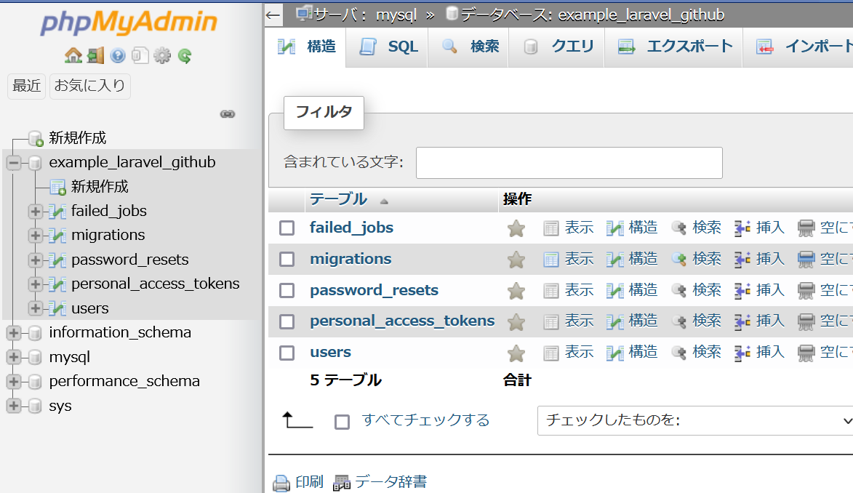853x493 pixels.
Task: Click the mysql database cylinder icon
Action: tap(35, 357)
